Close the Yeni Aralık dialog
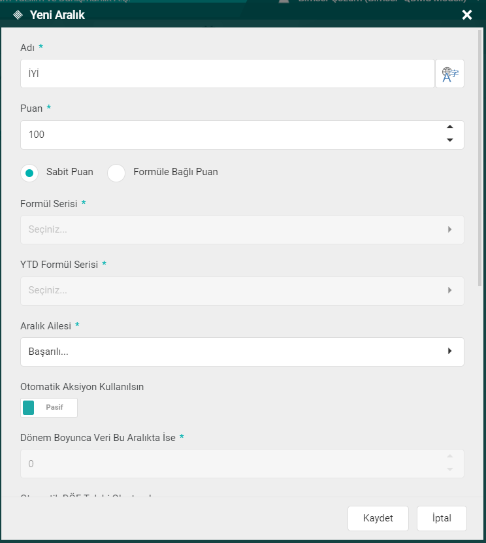486x543 pixels. point(467,15)
